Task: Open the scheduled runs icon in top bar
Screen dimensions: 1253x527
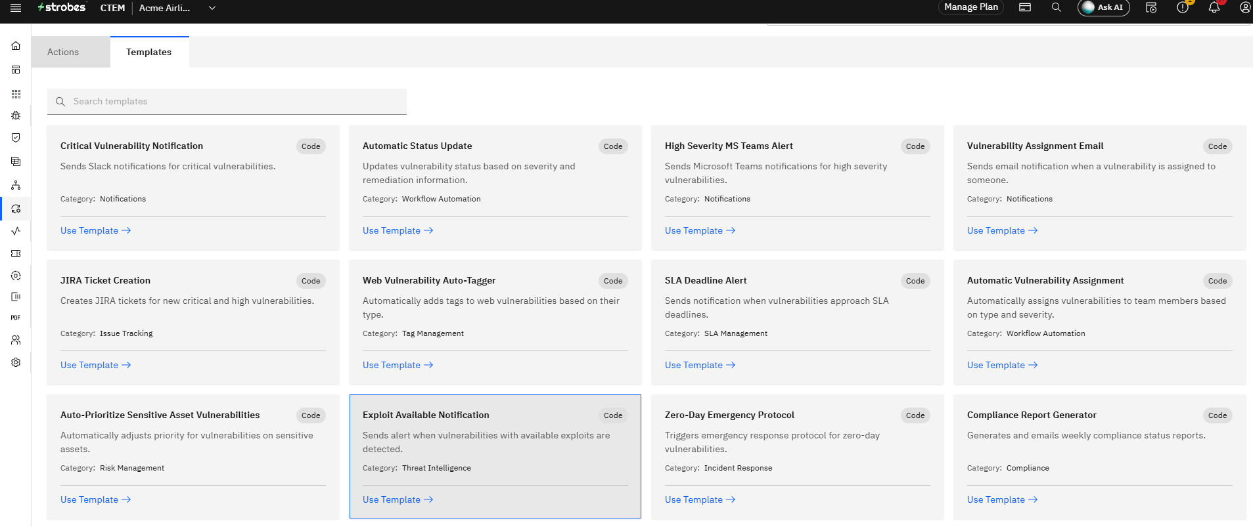Action: click(1151, 7)
